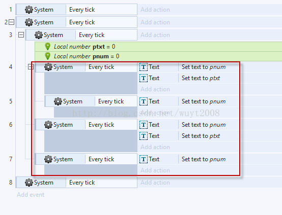The width and height of the screenshot is (282, 215).
Task: Collapse event 3 with the minus toggle
Action: (21, 35)
